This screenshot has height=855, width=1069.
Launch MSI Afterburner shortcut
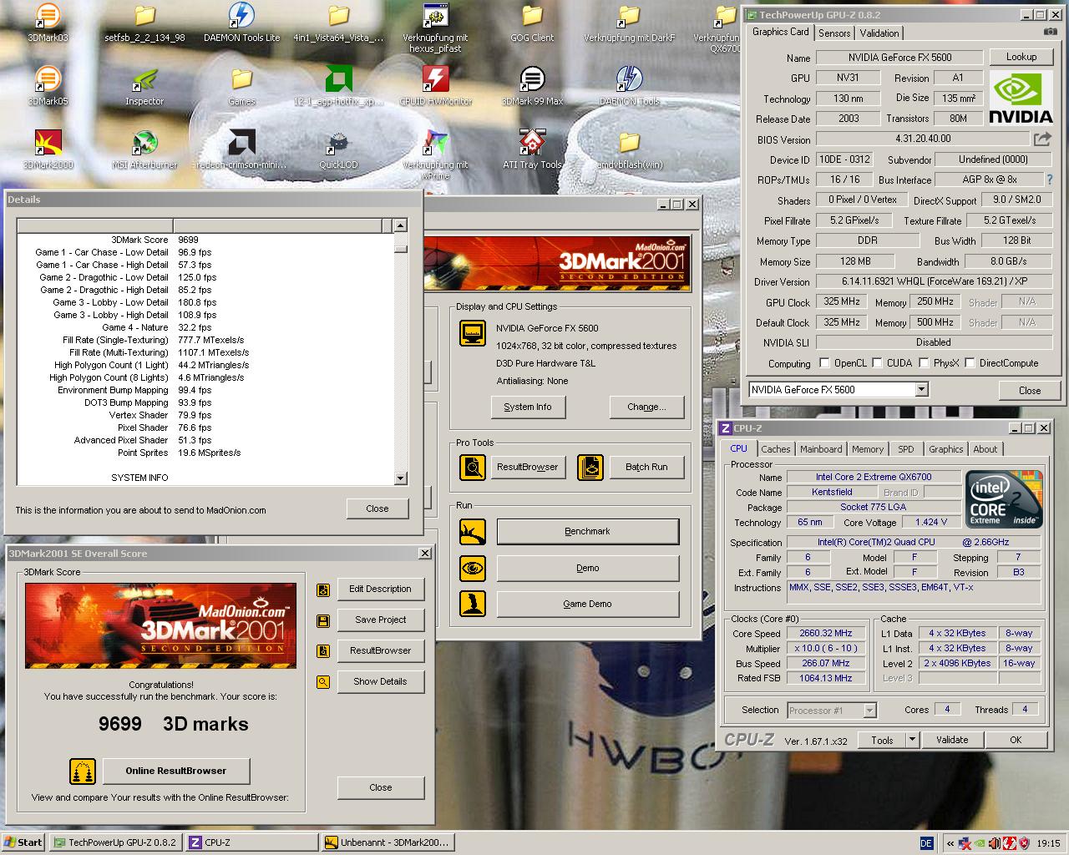click(144, 143)
